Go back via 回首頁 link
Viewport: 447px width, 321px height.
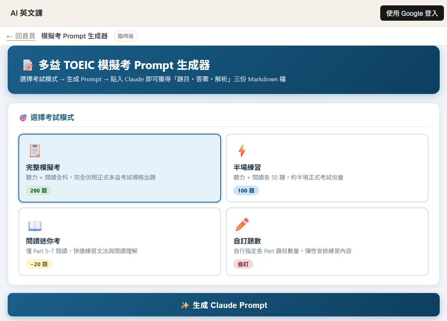(21, 36)
